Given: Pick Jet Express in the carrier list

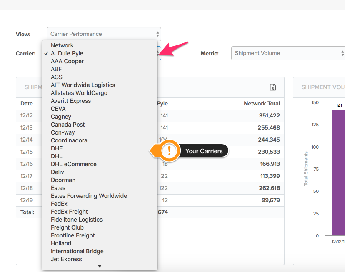Looking at the screenshot, I should pyautogui.click(x=100, y=259).
